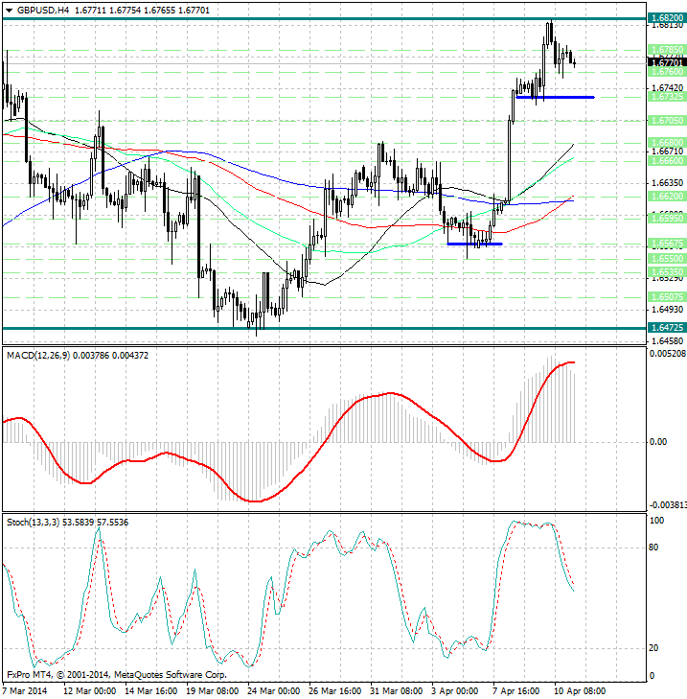Viewport: 687px width, 699px height.
Task: Select the 1.67850 green price label
Action: tap(665, 48)
